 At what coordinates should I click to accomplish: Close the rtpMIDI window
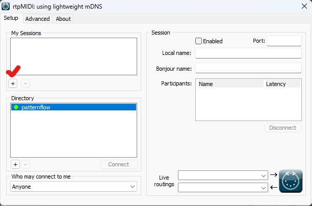[x=304, y=6]
